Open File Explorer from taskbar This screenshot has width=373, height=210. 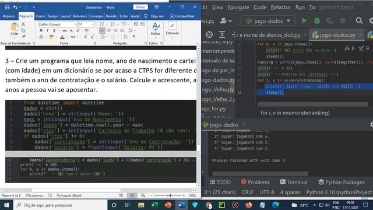pyautogui.click(x=141, y=205)
